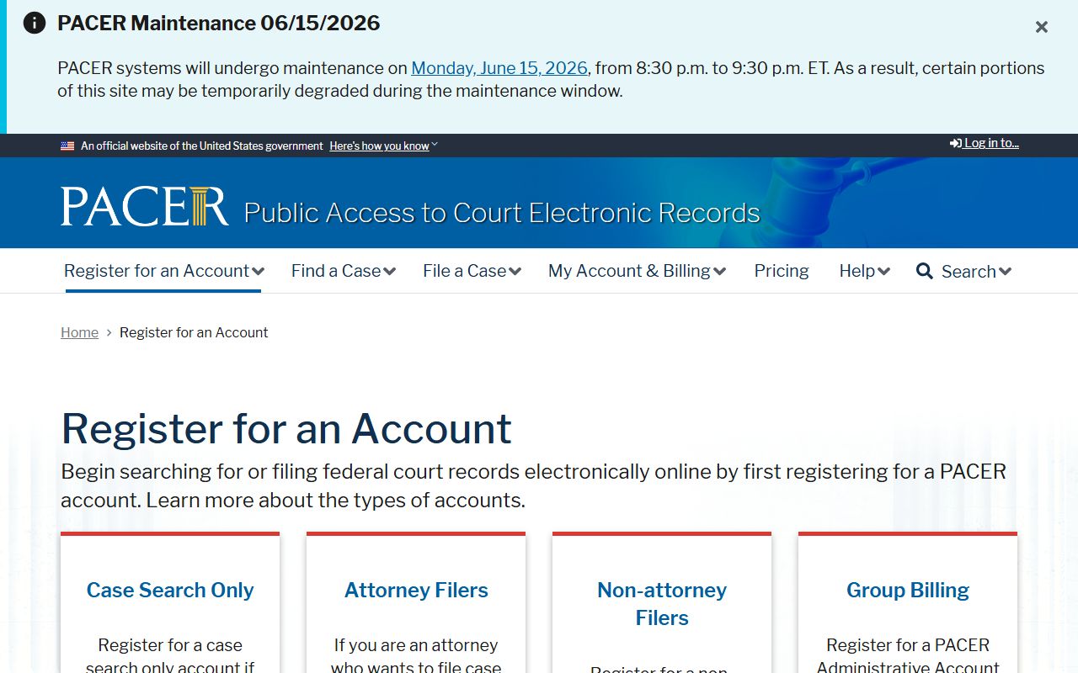
Task: Click the US flag icon
Action: pyautogui.click(x=67, y=146)
